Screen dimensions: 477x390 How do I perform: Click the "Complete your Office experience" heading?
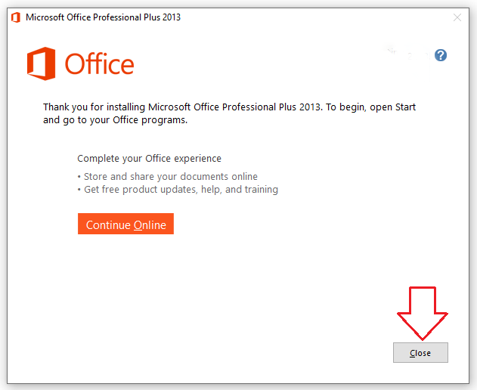coord(149,159)
